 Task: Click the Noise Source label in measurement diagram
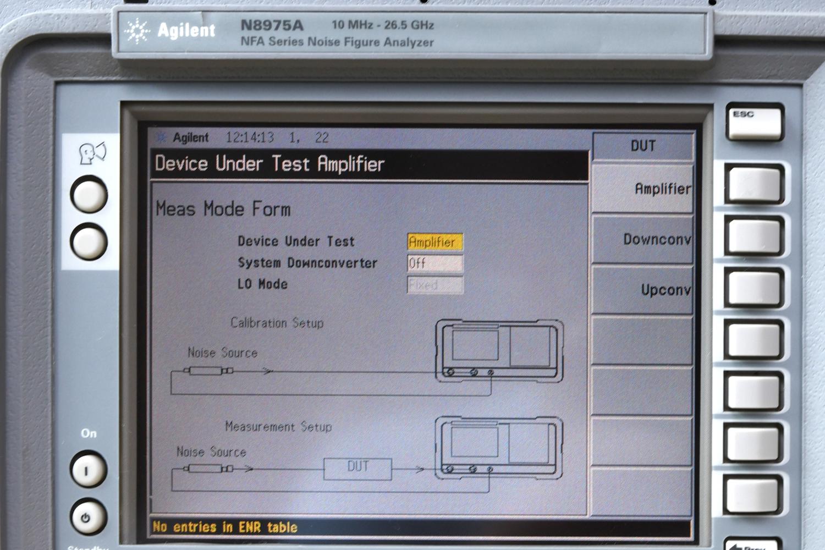211,452
